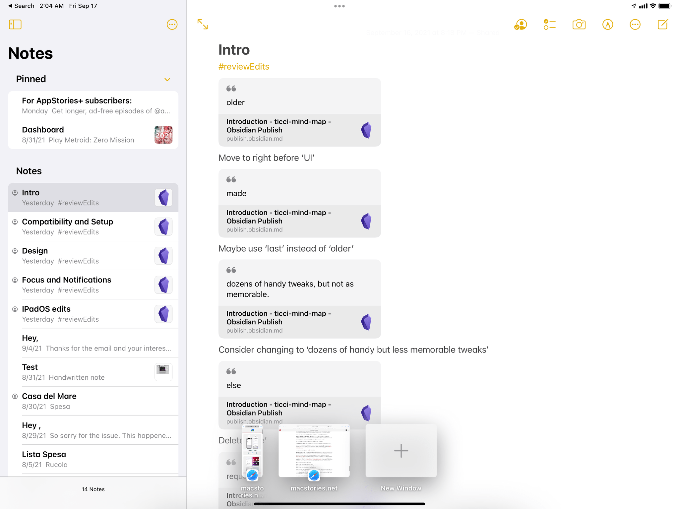Image resolution: width=679 pixels, height=509 pixels.
Task: Open the Focus and Notifications note
Action: [x=93, y=285]
